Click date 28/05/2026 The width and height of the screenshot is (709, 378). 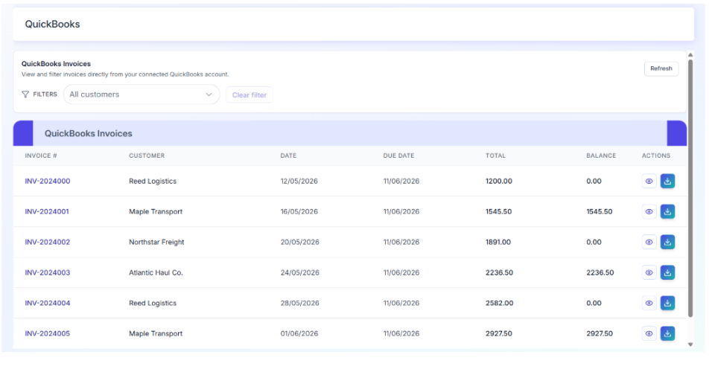point(300,303)
